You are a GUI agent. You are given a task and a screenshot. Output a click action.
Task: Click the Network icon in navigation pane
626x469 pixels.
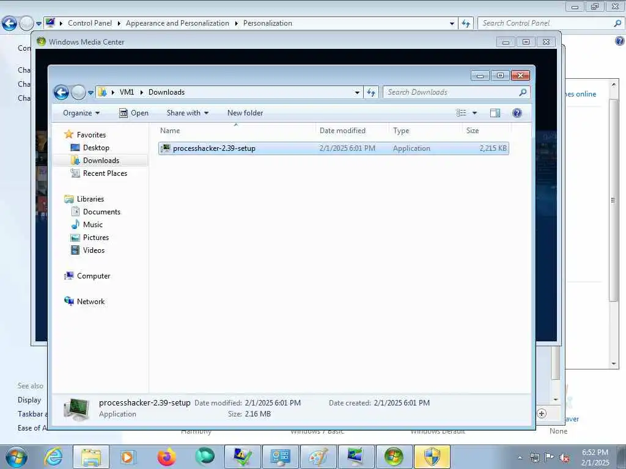68,301
